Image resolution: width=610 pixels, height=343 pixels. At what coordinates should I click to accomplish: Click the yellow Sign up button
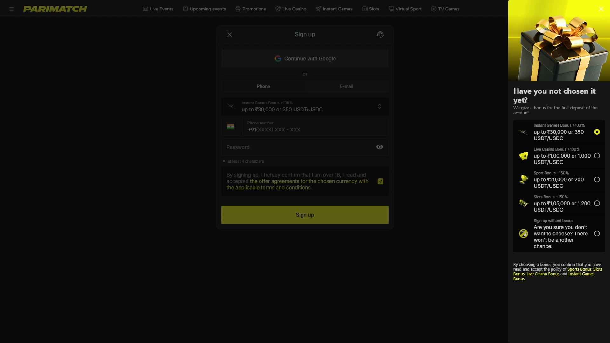305,215
